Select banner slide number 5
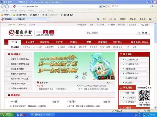 coord(112,78)
